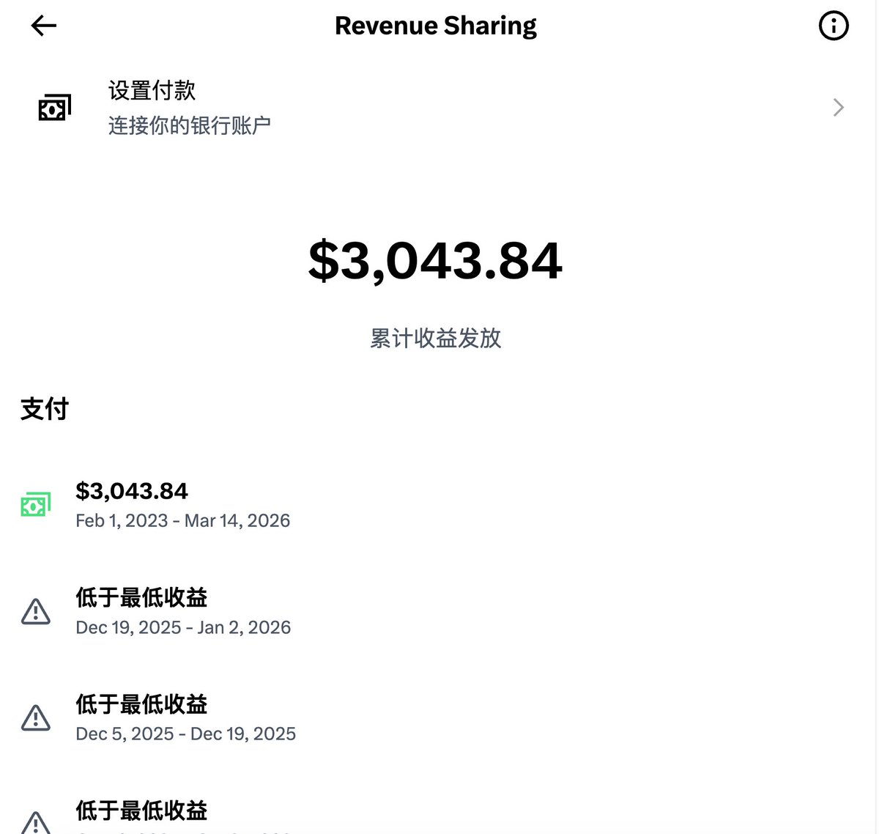The width and height of the screenshot is (879, 834).
Task: Click the green payout cash icon
Action: pyautogui.click(x=36, y=504)
